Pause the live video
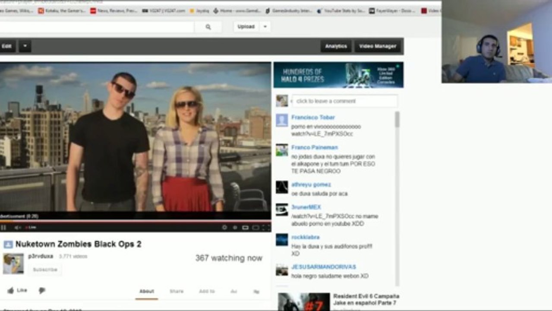 [x=3, y=227]
